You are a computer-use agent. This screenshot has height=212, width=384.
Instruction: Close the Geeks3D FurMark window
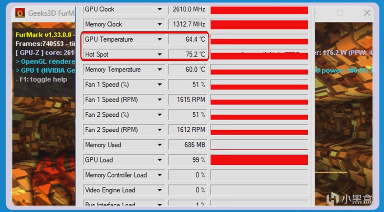point(367,13)
